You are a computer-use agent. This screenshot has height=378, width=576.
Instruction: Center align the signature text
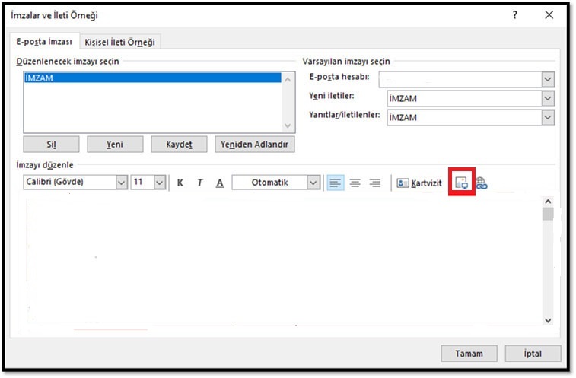click(x=355, y=183)
